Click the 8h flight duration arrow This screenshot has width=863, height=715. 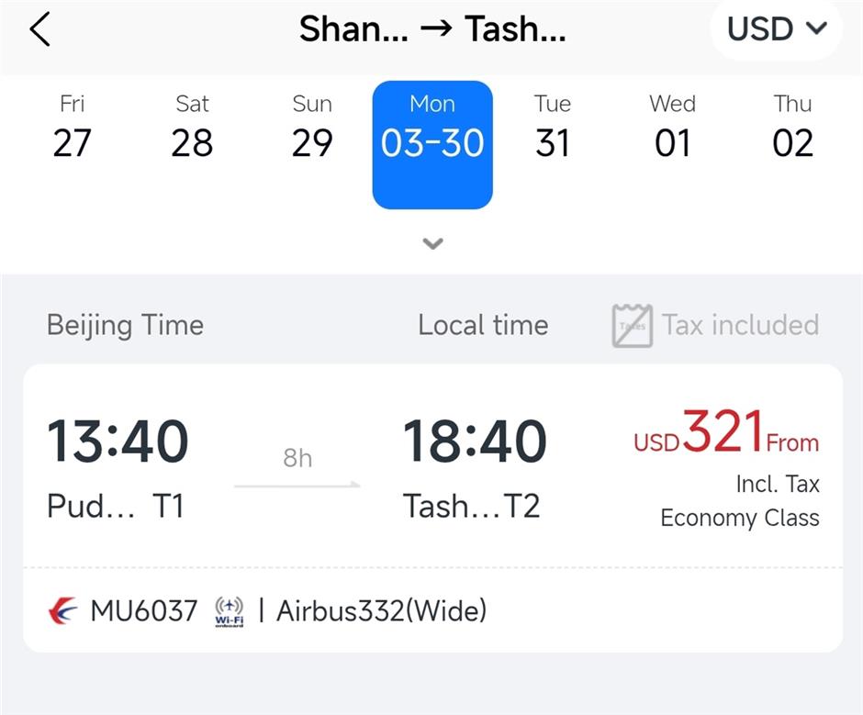click(x=297, y=470)
